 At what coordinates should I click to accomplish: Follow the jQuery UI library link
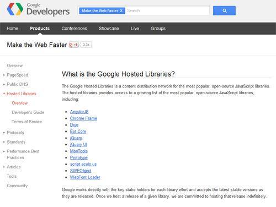[78, 145]
